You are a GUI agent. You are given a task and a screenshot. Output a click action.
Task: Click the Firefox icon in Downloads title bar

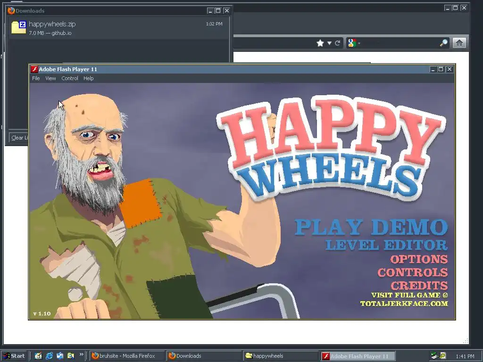pyautogui.click(x=11, y=11)
